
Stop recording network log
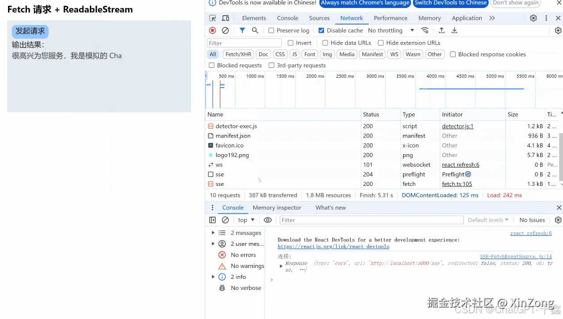click(x=213, y=30)
